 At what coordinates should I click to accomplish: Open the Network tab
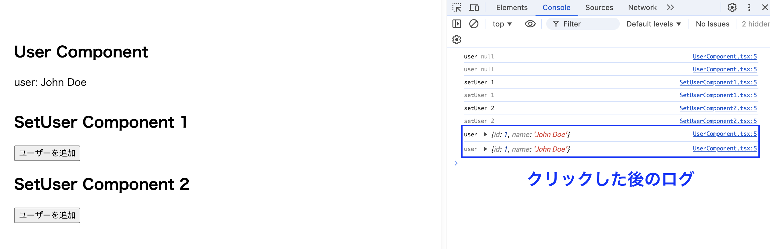[642, 8]
